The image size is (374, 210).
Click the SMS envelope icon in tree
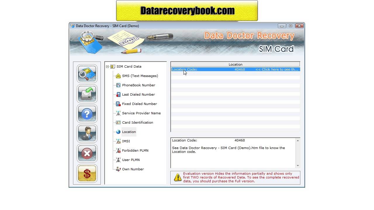118,76
